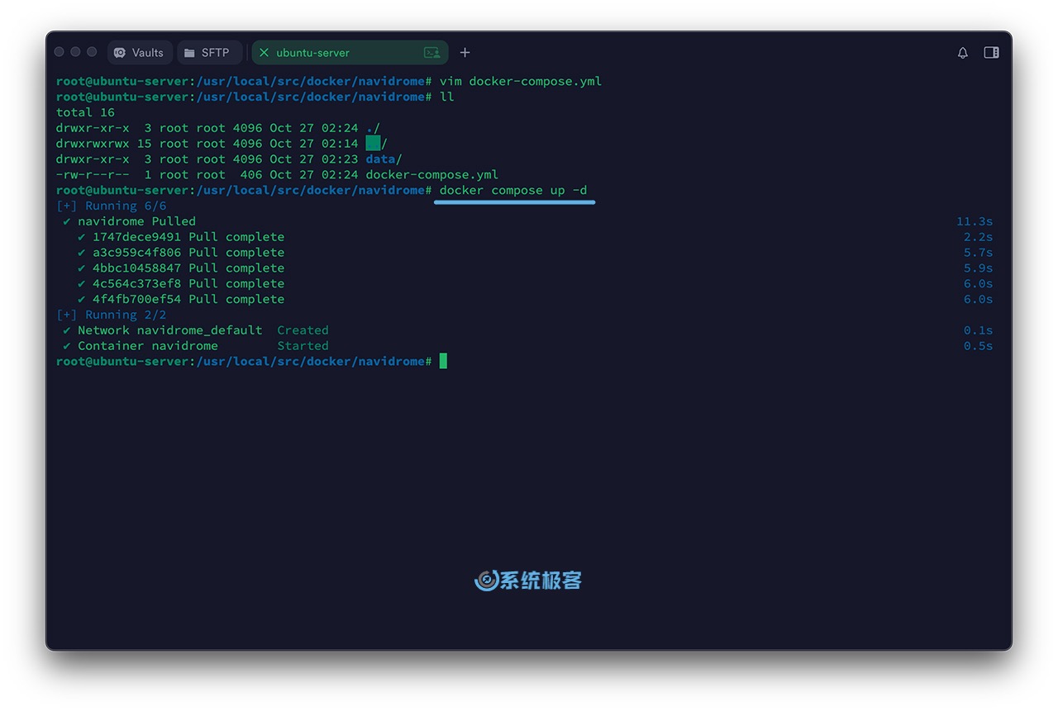Image resolution: width=1058 pixels, height=711 pixels.
Task: Toggle the right sidebar panel icon
Action: 991,53
